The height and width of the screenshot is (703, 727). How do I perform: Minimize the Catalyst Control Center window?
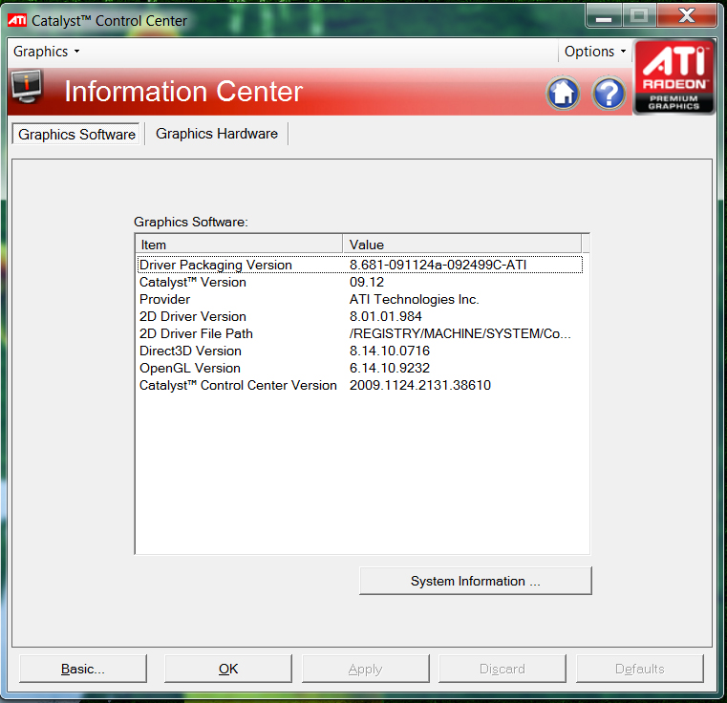pos(604,16)
